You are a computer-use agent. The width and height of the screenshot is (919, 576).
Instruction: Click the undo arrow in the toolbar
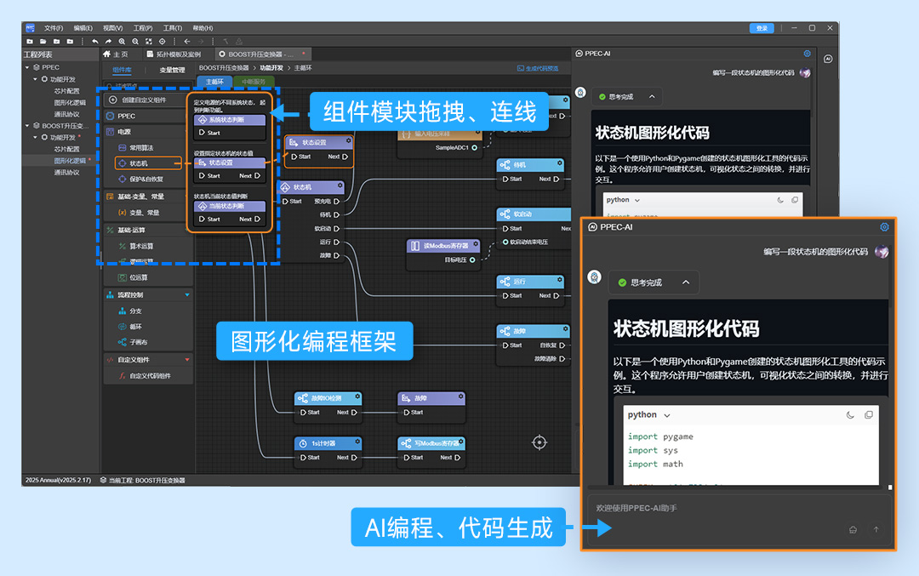coord(95,41)
